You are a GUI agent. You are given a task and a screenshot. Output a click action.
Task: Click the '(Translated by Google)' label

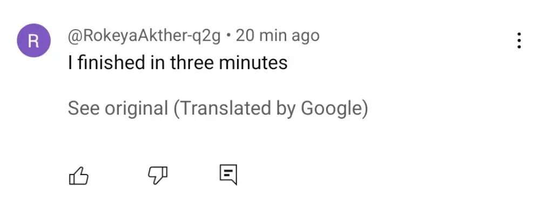[x=271, y=109]
